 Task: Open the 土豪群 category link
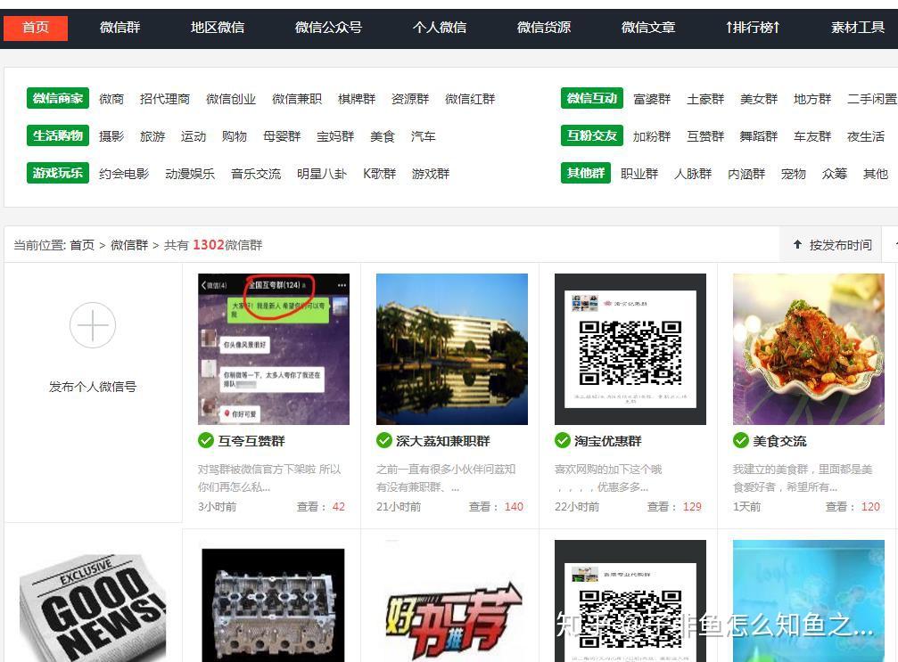click(x=705, y=99)
